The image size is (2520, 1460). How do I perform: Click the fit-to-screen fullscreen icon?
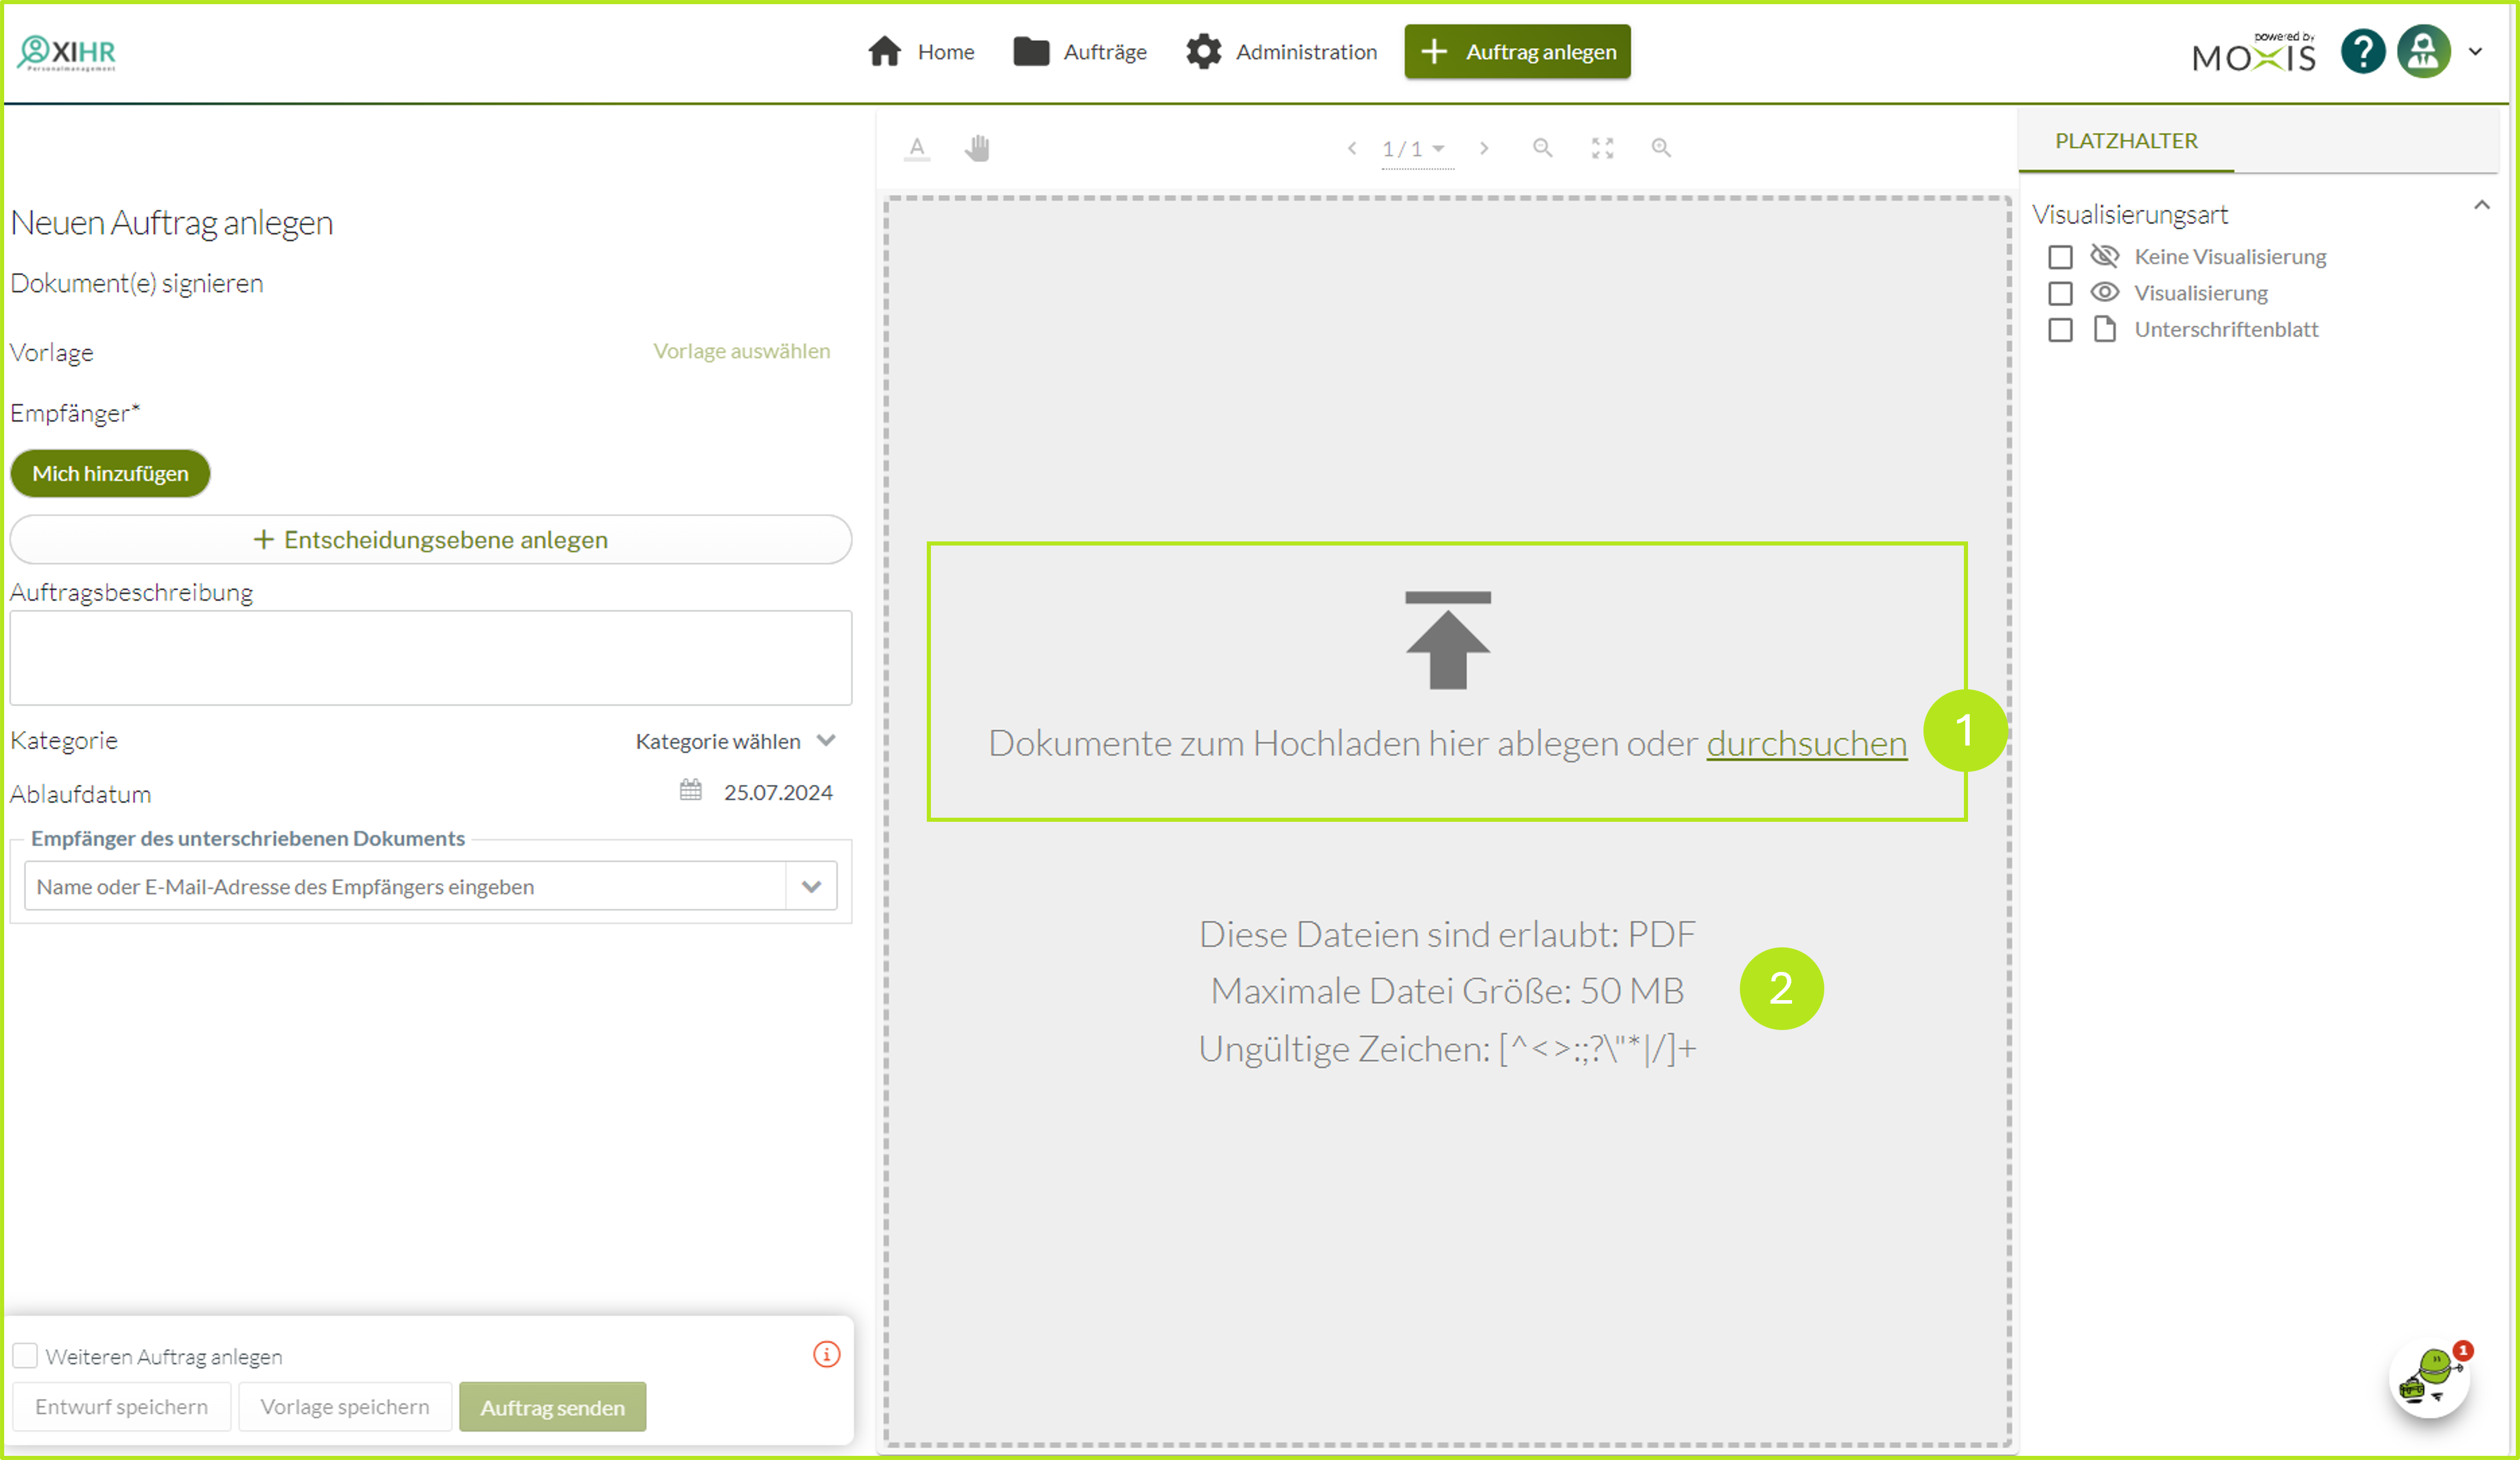1602,148
